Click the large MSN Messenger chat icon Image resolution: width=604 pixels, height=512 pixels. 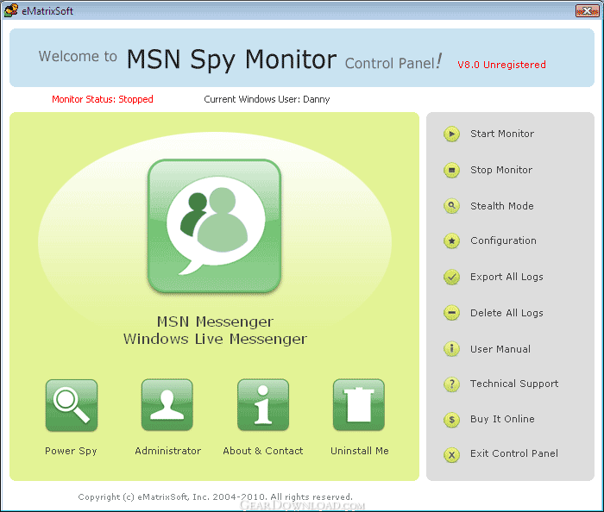(215, 226)
